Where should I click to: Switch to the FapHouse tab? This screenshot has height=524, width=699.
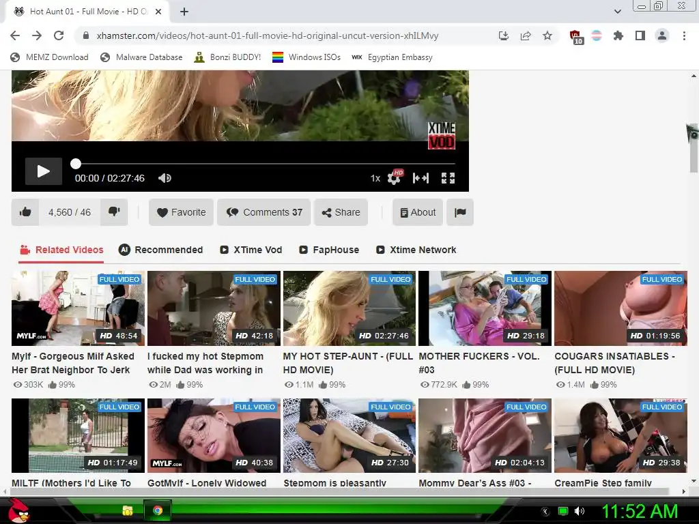(x=329, y=250)
